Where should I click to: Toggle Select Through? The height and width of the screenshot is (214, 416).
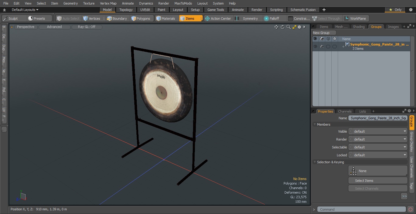[x=326, y=19]
